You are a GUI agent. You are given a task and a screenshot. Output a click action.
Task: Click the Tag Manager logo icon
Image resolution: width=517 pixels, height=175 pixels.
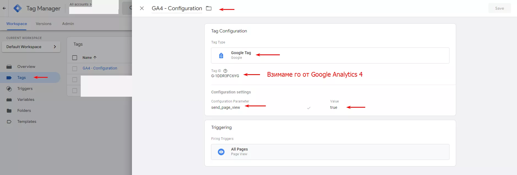pyautogui.click(x=18, y=8)
